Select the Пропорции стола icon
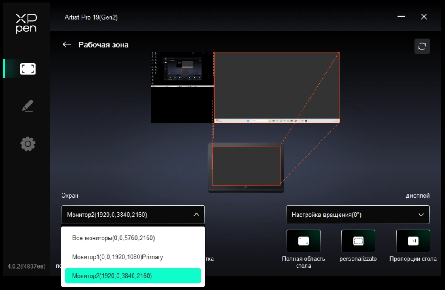 coord(413,241)
